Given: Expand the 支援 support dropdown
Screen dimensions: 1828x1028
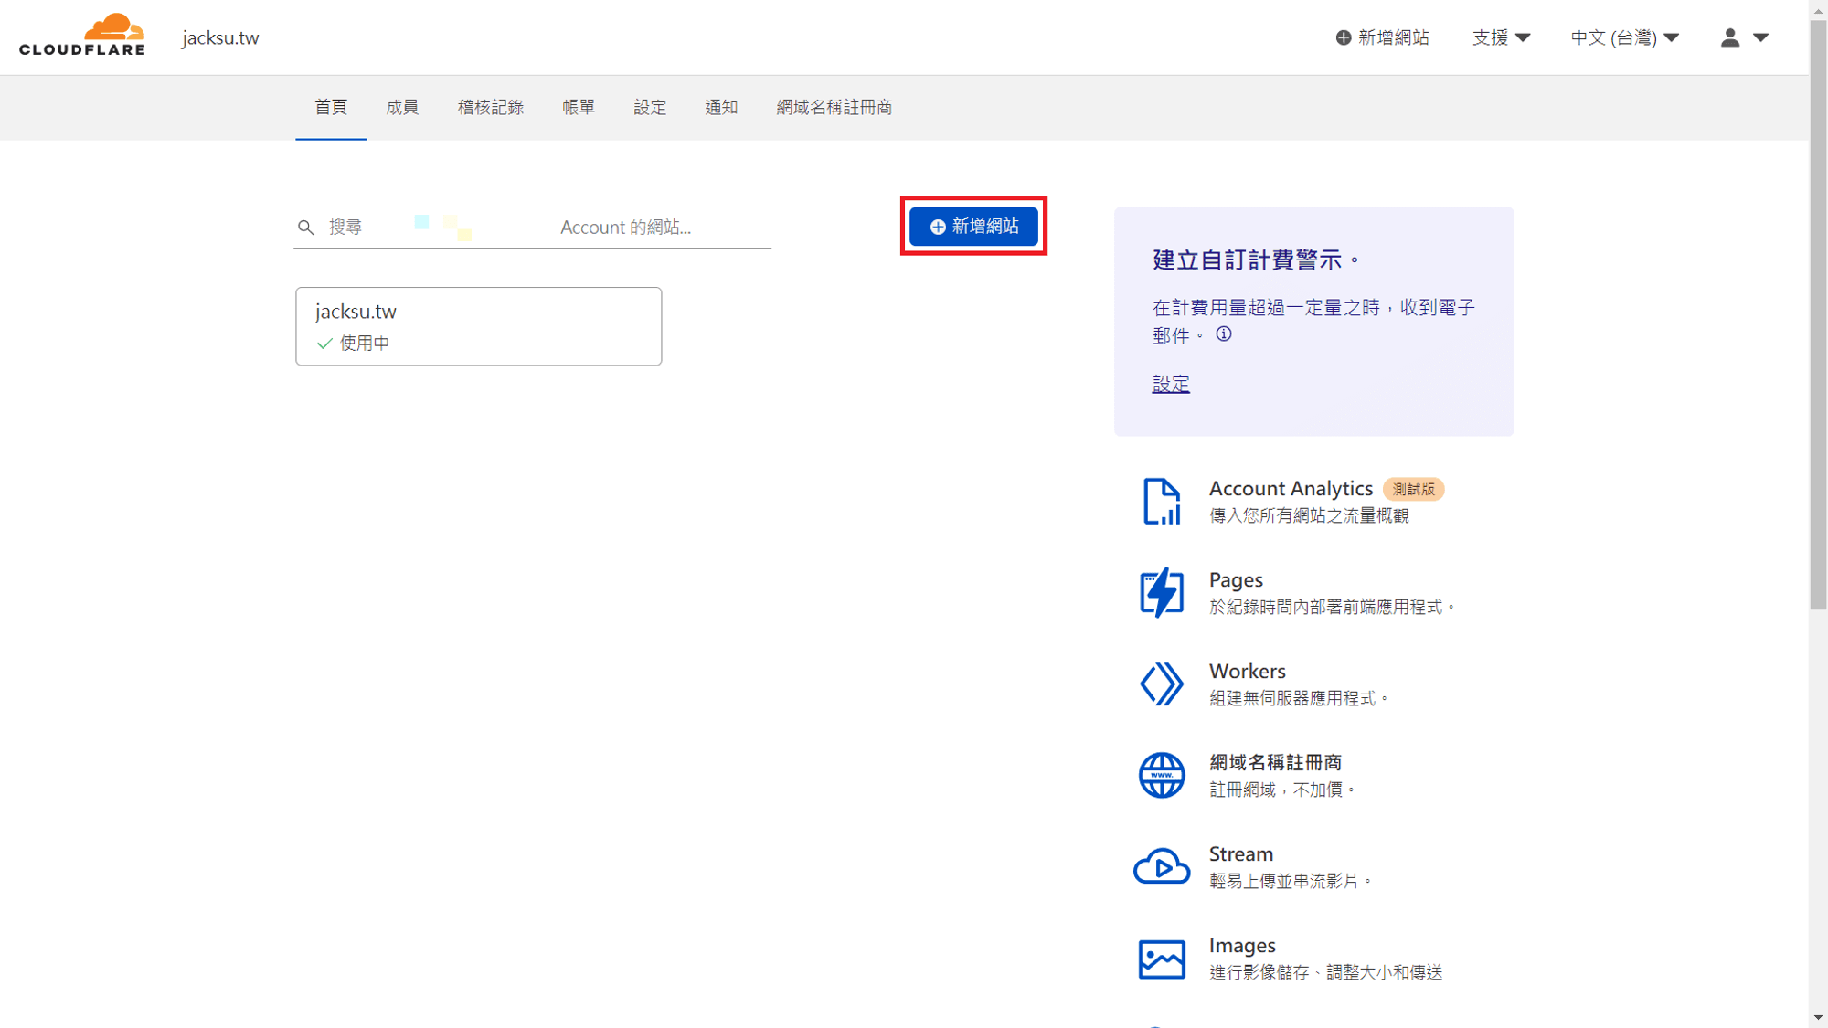Looking at the screenshot, I should 1501,37.
